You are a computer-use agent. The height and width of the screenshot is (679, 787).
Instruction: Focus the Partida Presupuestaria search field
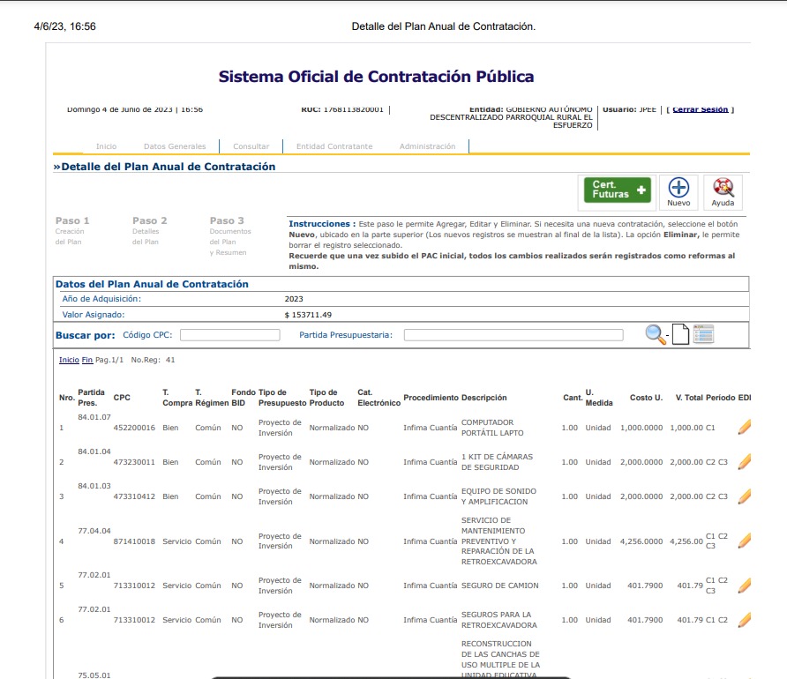[513, 335]
